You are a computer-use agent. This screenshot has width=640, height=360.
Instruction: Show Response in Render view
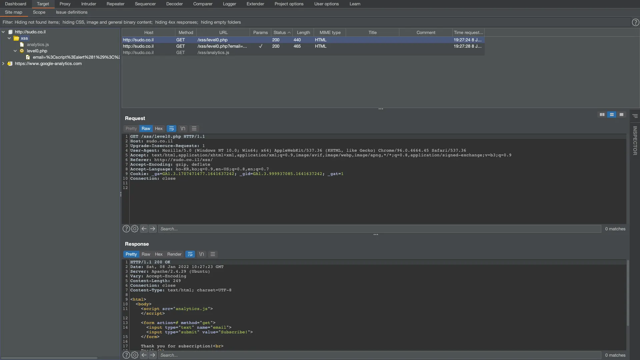coord(174,254)
